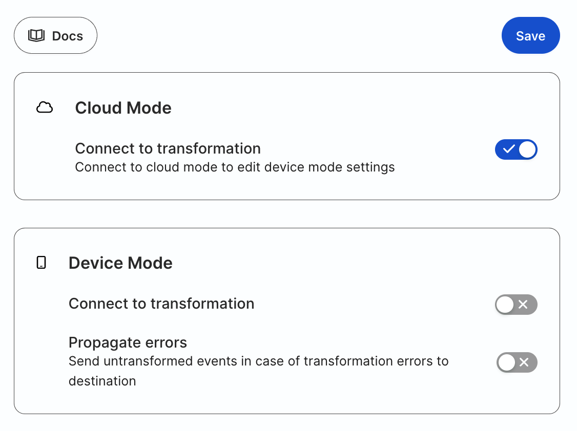577x431 pixels.
Task: Disable Cloud Mode Connect to transformation switch
Action: coord(516,149)
